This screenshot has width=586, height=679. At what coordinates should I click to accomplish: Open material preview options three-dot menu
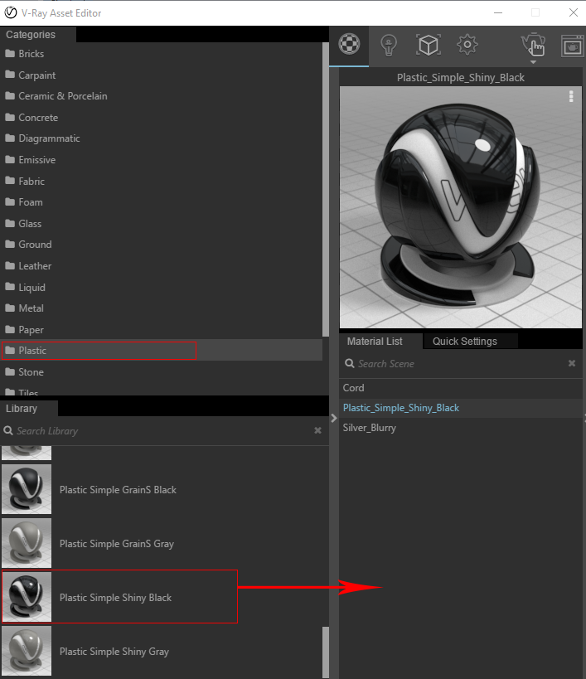[571, 96]
